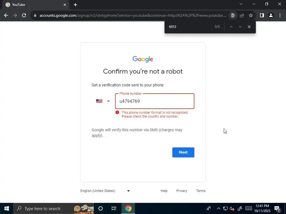The width and height of the screenshot is (286, 214).
Task: Click the blue Next button
Action: point(183,152)
